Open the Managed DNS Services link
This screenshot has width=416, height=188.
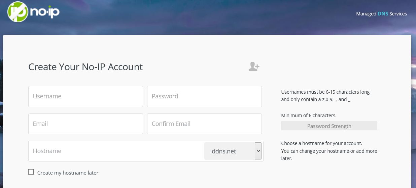tap(381, 14)
